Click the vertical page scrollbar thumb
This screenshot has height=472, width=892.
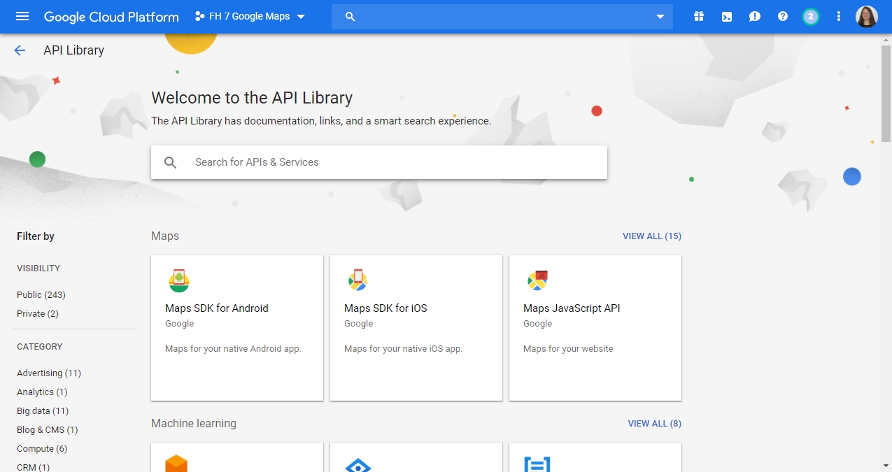(x=886, y=94)
